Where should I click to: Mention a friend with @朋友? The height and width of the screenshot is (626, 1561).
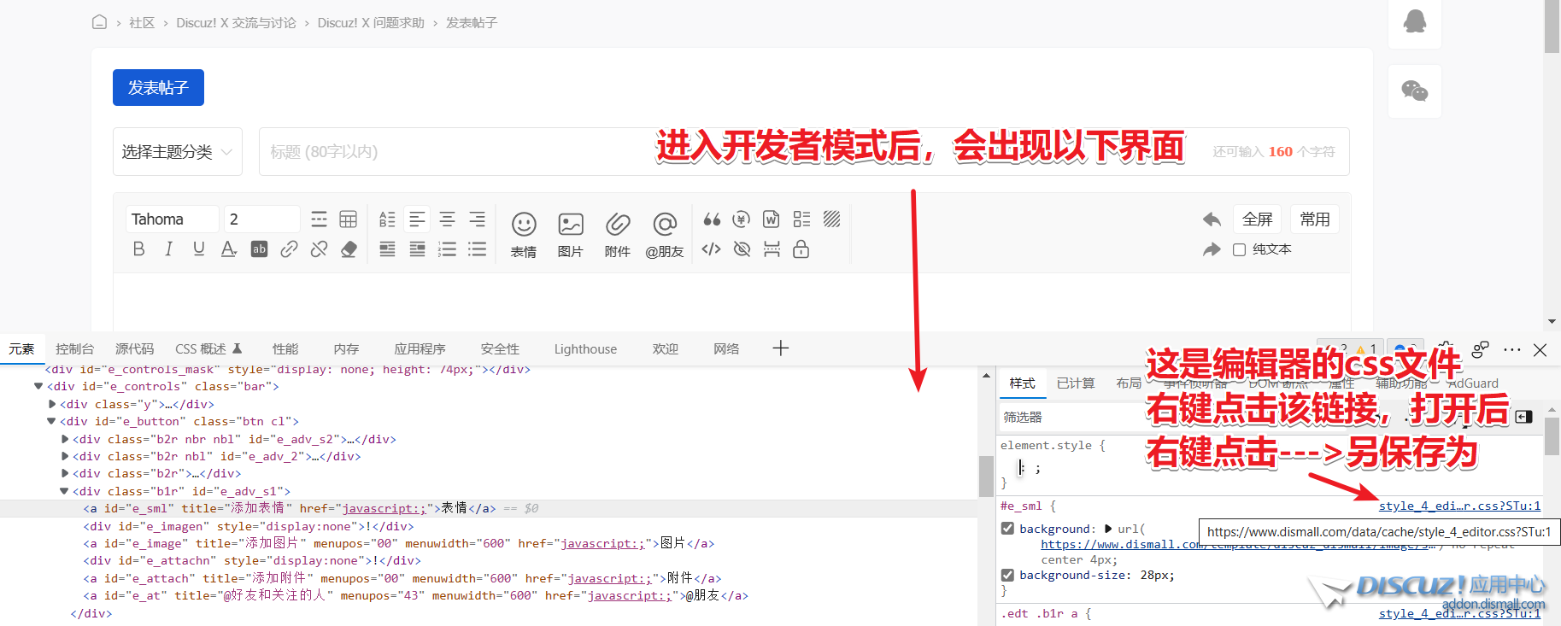click(x=664, y=234)
